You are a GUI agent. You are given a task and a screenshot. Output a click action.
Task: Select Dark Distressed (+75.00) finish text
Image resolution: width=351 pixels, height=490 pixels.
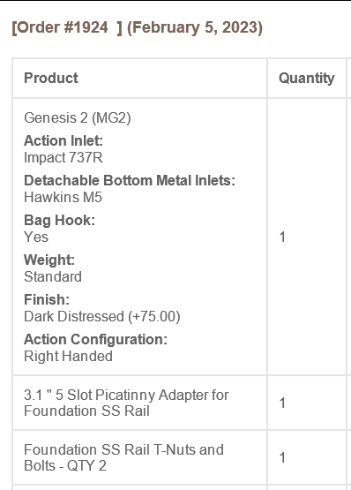[x=102, y=316]
